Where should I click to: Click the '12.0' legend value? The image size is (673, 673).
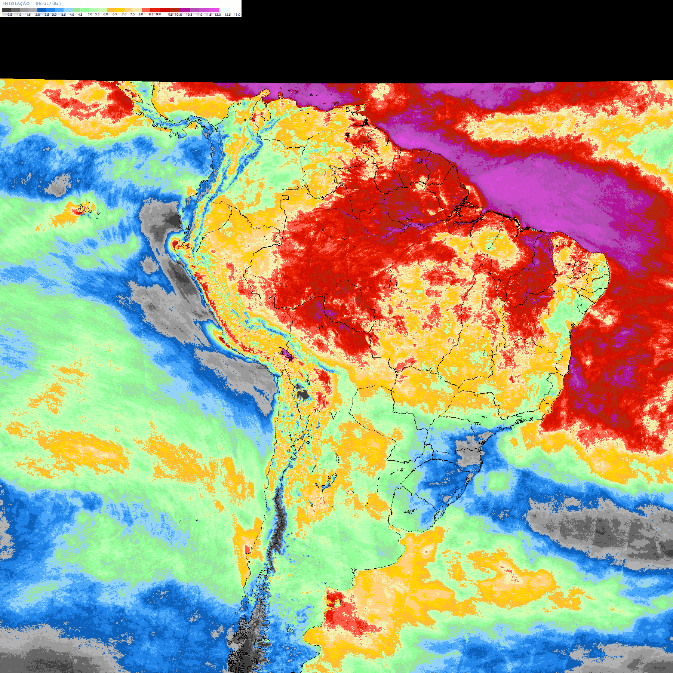coord(218,15)
